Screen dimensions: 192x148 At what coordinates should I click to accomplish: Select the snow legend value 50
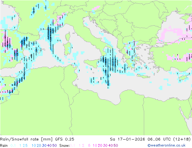click(x=116, y=146)
